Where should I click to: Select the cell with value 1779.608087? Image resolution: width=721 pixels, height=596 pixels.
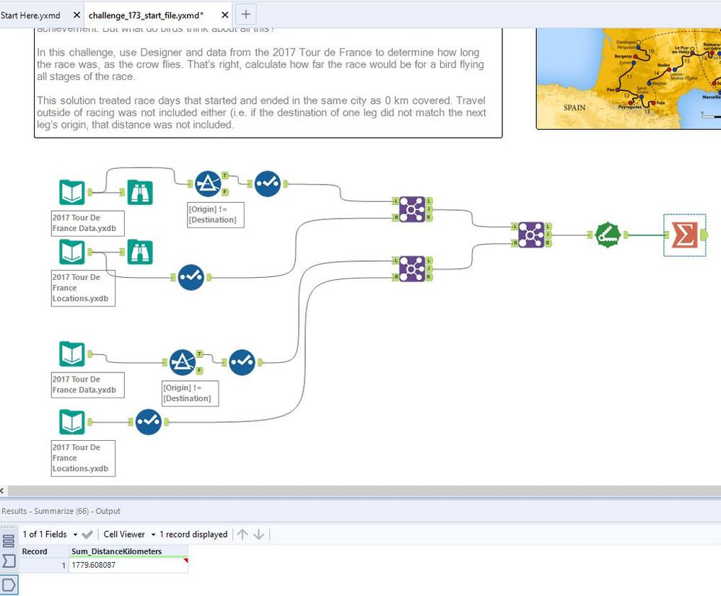click(128, 565)
